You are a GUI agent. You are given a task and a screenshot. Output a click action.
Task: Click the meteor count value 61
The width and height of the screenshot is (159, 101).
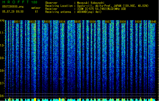[37, 12]
